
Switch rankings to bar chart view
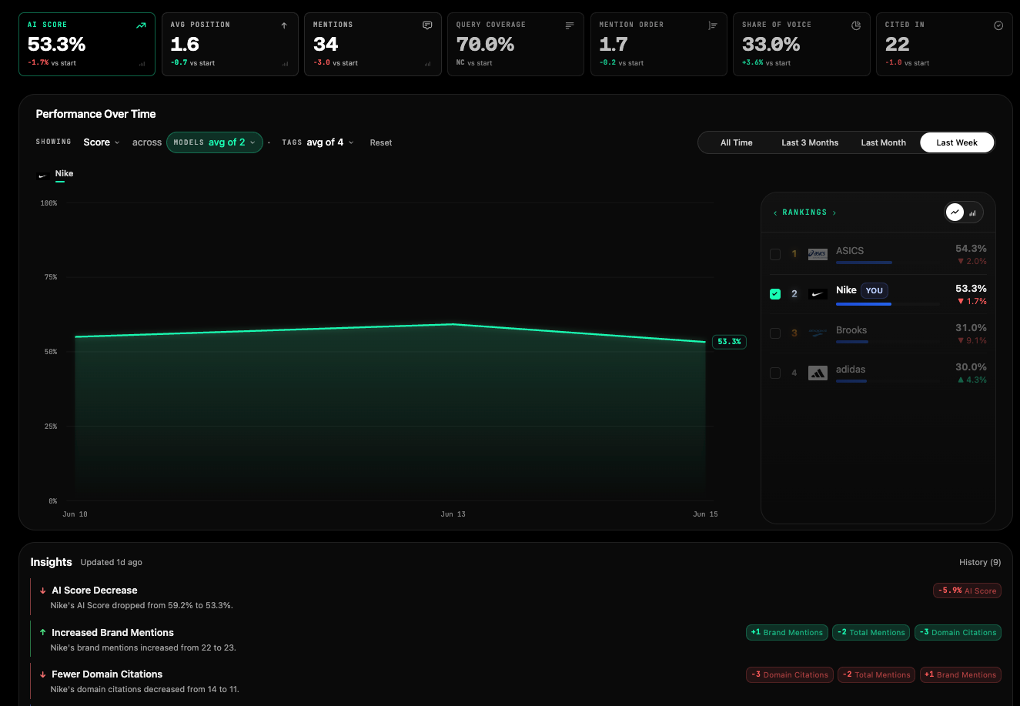click(972, 212)
